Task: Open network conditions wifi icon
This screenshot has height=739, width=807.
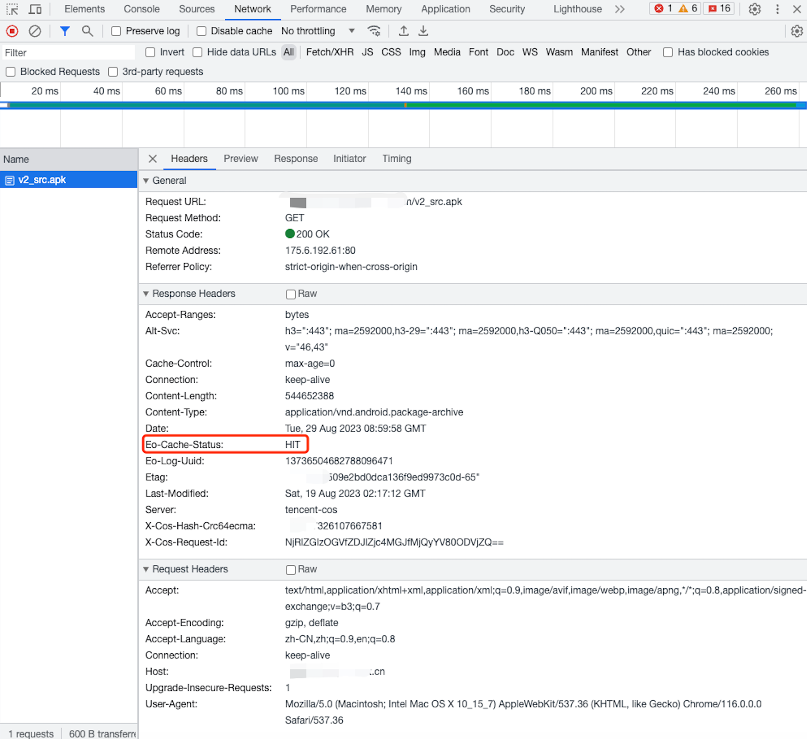Action: [374, 31]
